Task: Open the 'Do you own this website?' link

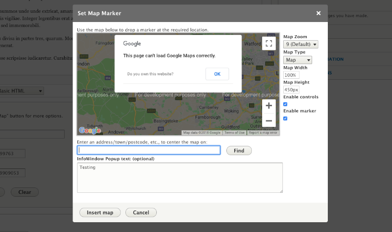Action: point(150,74)
